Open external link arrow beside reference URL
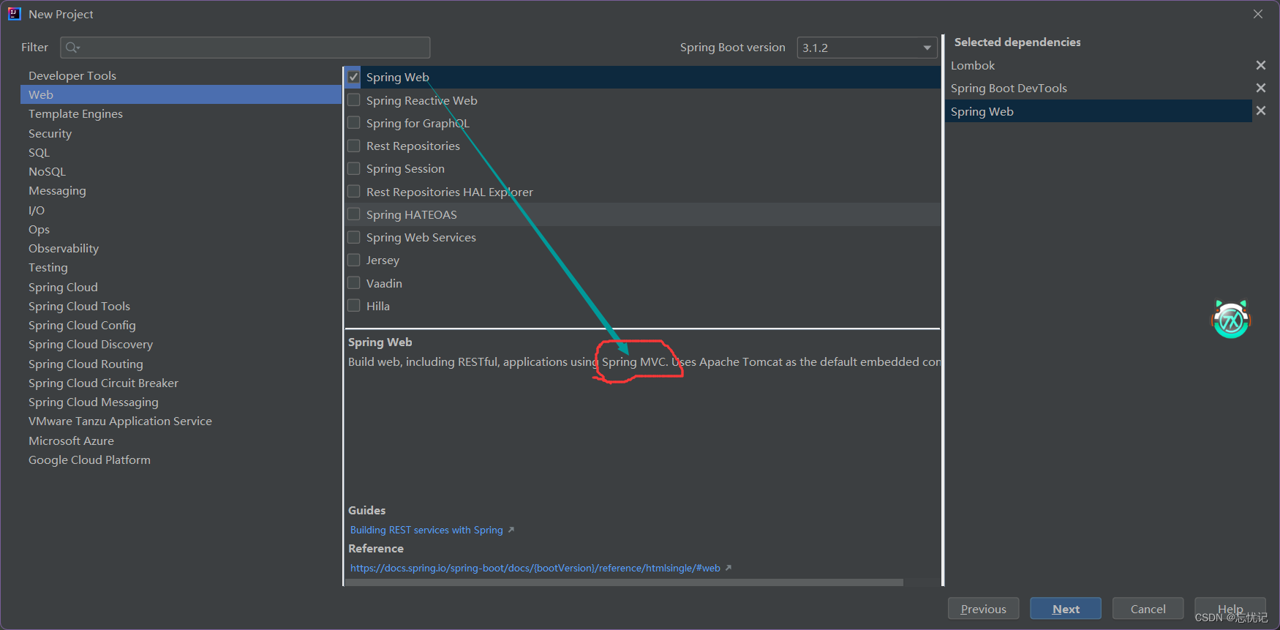Screen dimensions: 1280x630 (729, 568)
